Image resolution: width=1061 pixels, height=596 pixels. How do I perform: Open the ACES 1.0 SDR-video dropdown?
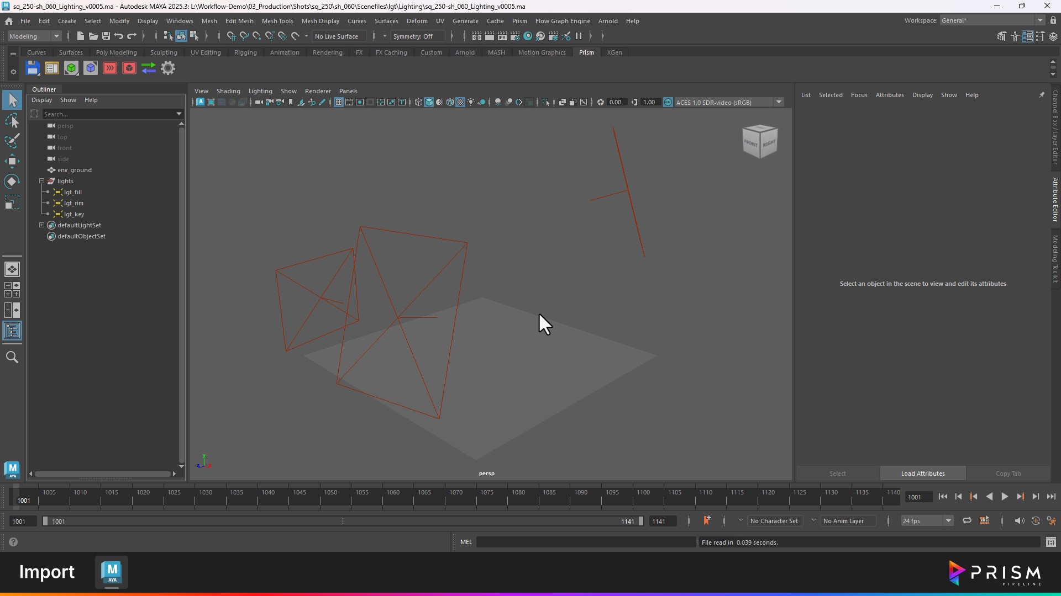click(x=729, y=103)
